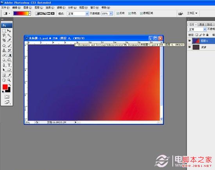
Task: Click the gradient preview bar to edit
Action: click(x=21, y=13)
